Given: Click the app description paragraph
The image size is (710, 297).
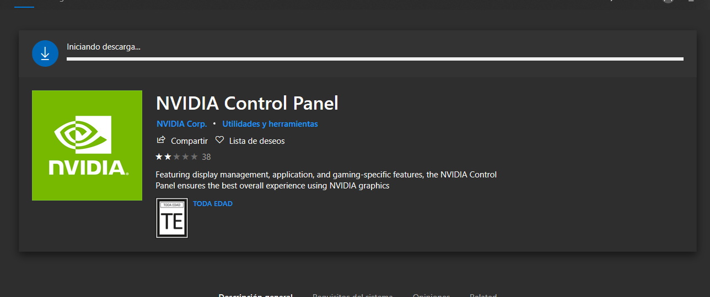Looking at the screenshot, I should (x=326, y=180).
